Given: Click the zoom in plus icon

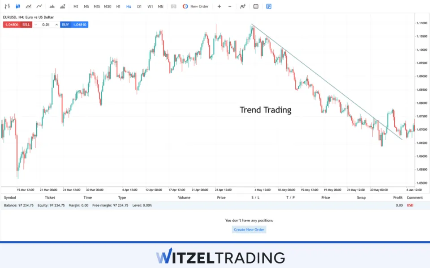Looking at the screenshot, I should click(x=219, y=7).
